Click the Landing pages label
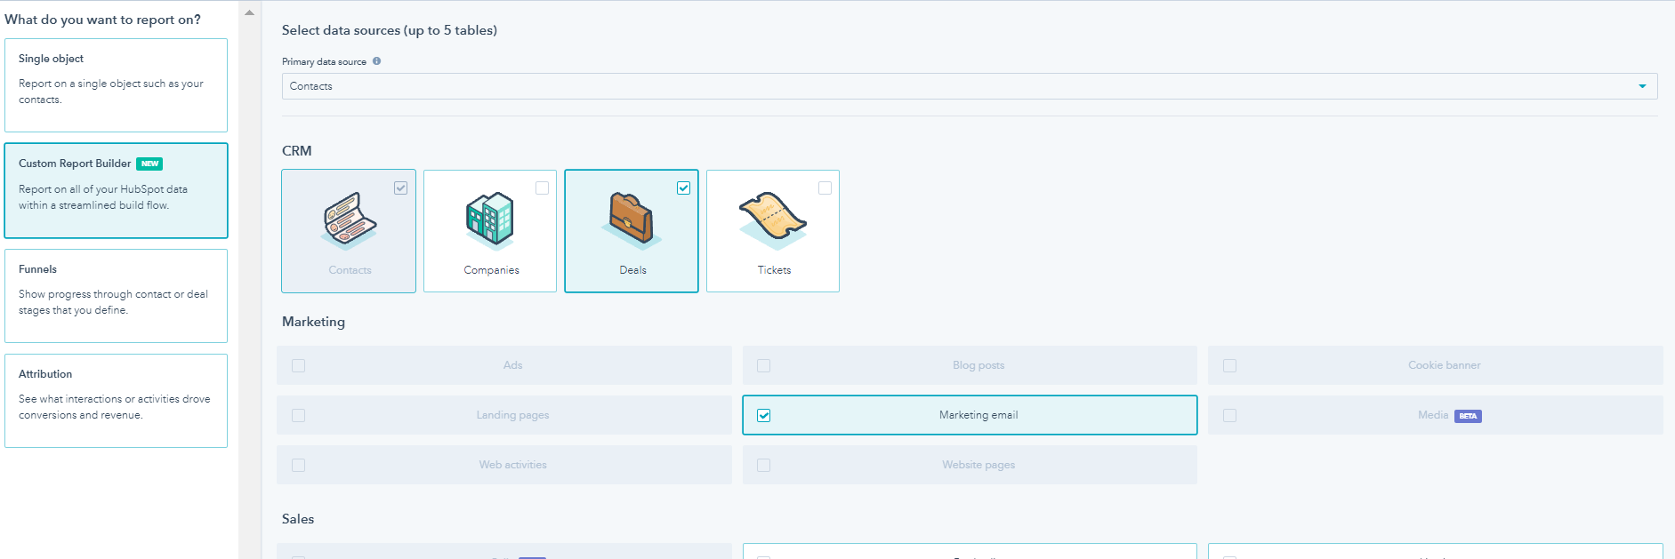 [513, 415]
